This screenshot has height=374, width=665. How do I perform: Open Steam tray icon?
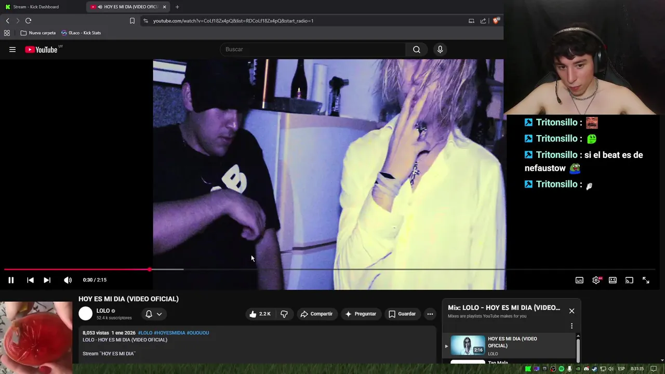pyautogui.click(x=594, y=369)
